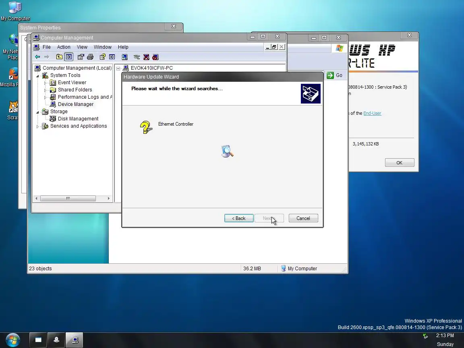The width and height of the screenshot is (464, 348).
Task: Collapse the Storage node arrow
Action: coord(37,112)
